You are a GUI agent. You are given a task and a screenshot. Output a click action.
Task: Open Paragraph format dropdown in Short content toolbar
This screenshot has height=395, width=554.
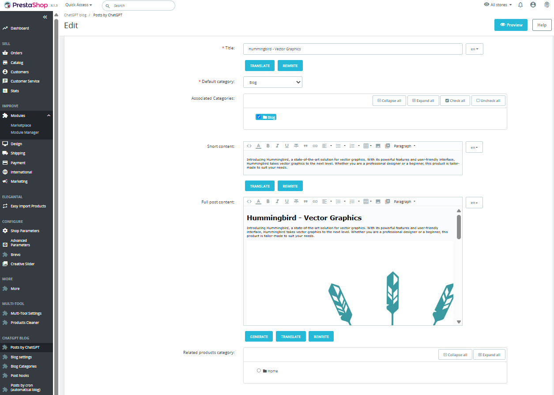405,146
